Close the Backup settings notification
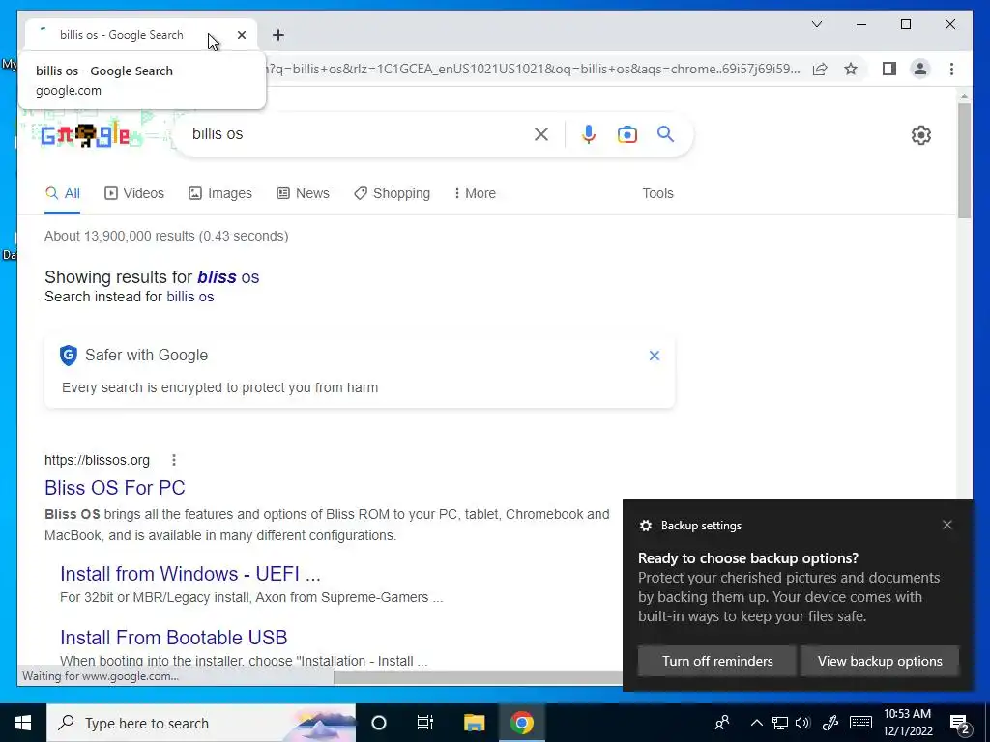The width and height of the screenshot is (990, 742). 947,525
